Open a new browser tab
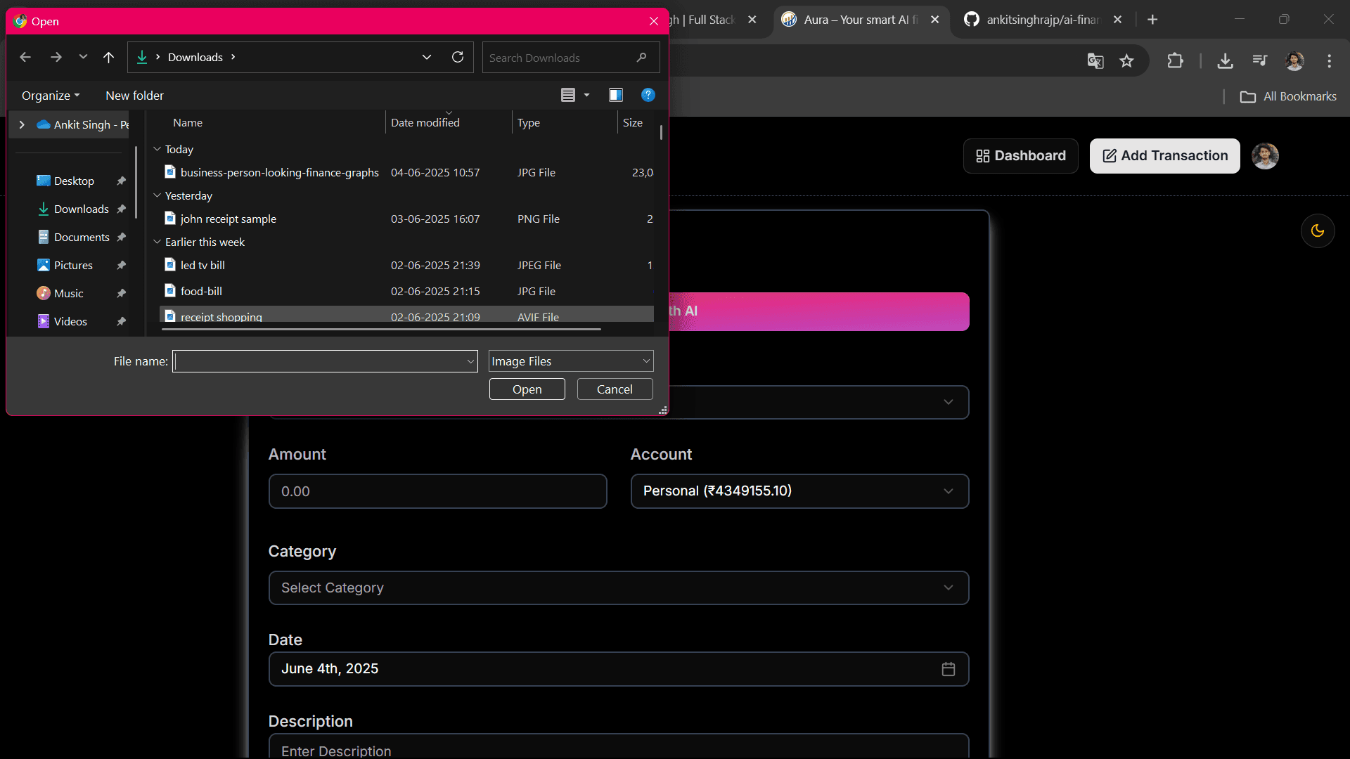The height and width of the screenshot is (759, 1350). pyautogui.click(x=1152, y=20)
